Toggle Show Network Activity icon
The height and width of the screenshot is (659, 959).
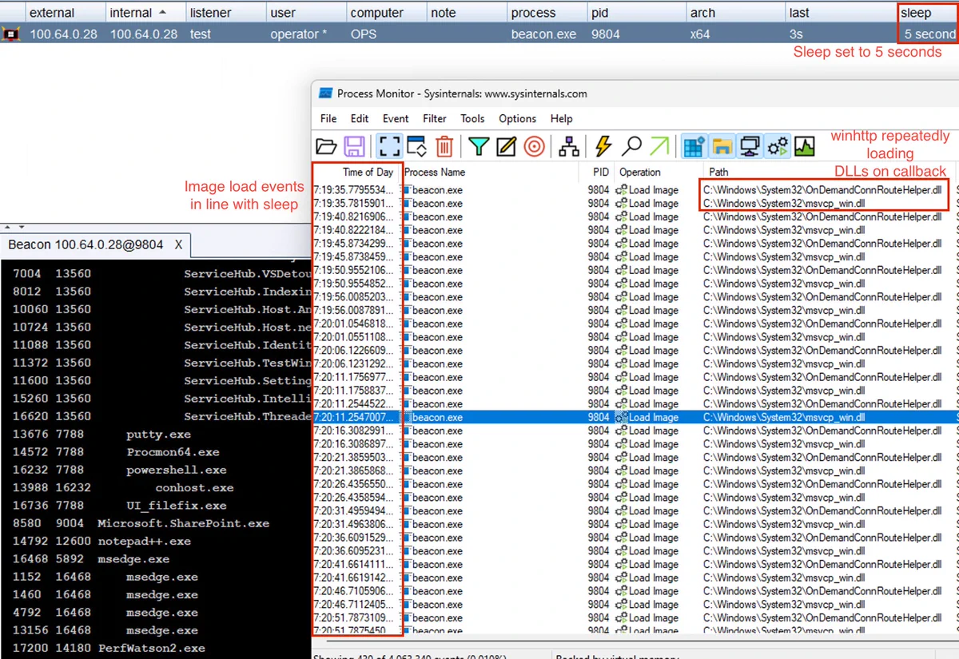(x=750, y=146)
